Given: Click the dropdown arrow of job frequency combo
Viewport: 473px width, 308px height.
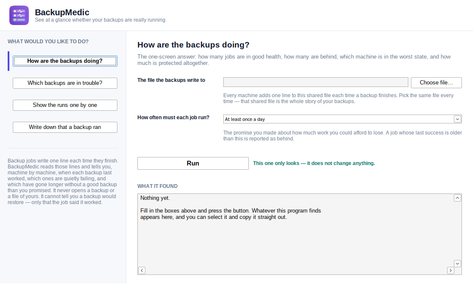Looking at the screenshot, I should click(x=457, y=119).
